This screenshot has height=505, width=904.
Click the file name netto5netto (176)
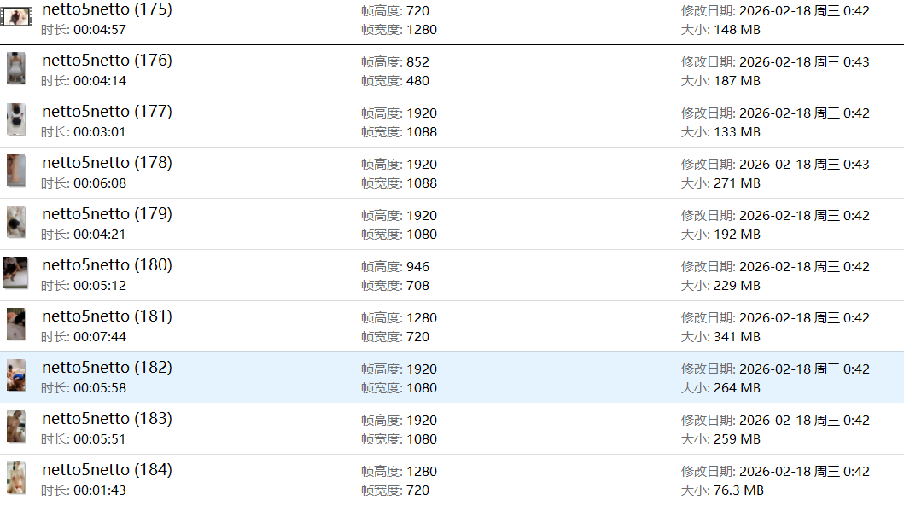click(x=107, y=61)
